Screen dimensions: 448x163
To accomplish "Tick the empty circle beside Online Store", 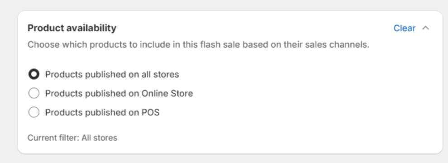I will [34, 93].
